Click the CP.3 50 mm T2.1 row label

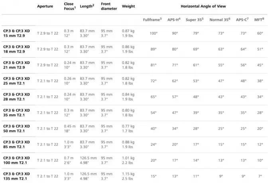pos(16,129)
